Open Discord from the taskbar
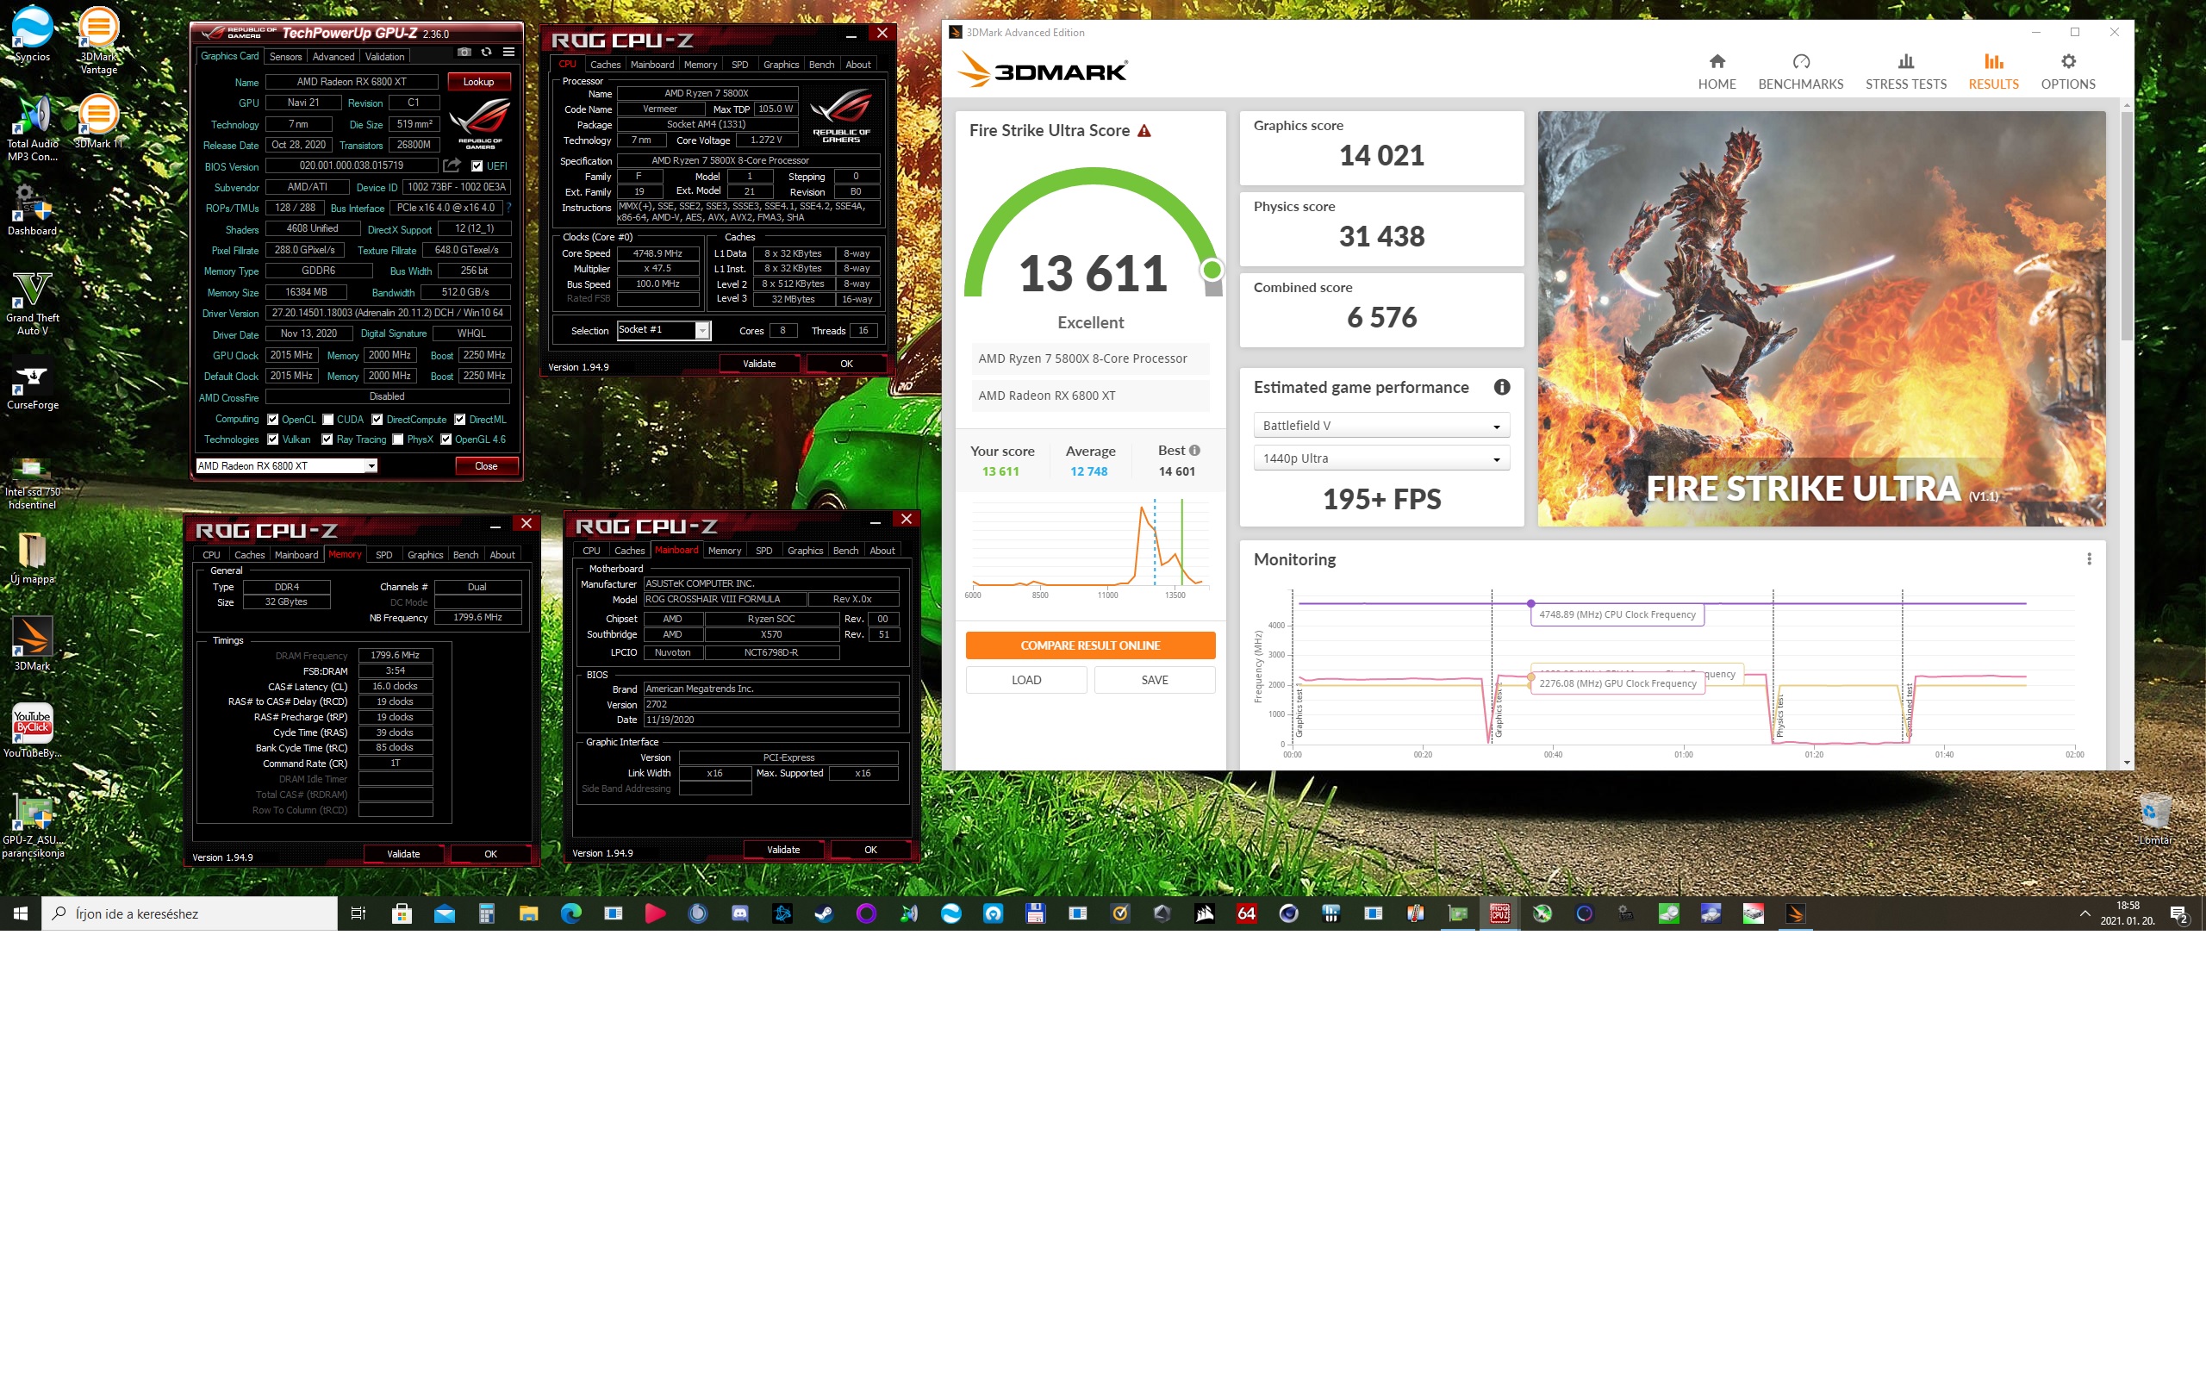The width and height of the screenshot is (2206, 1390). coord(739,913)
